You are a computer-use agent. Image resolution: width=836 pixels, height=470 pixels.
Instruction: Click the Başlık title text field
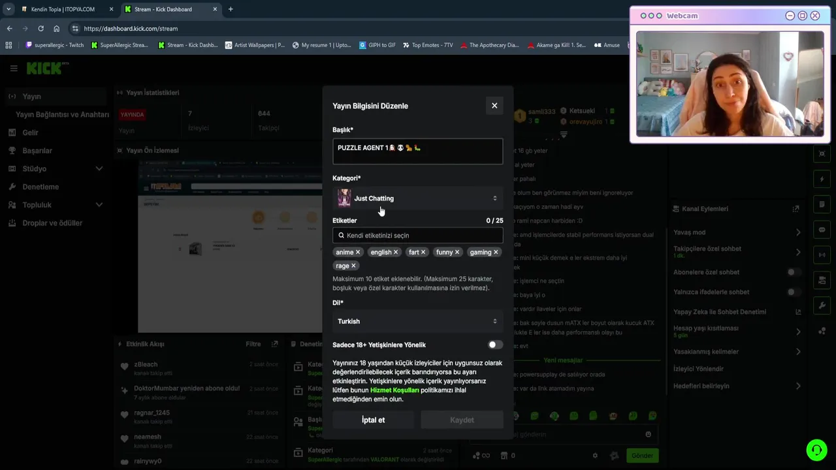[x=418, y=151]
